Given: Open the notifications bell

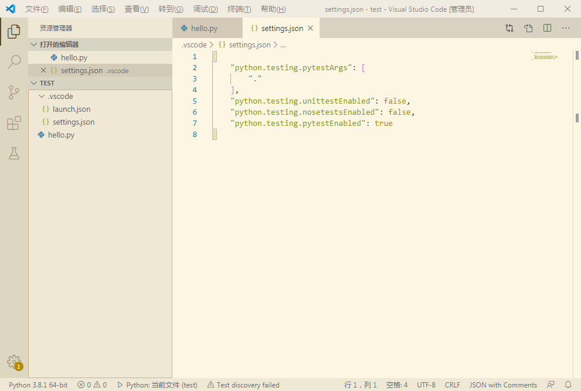Looking at the screenshot, I should pyautogui.click(x=568, y=385).
